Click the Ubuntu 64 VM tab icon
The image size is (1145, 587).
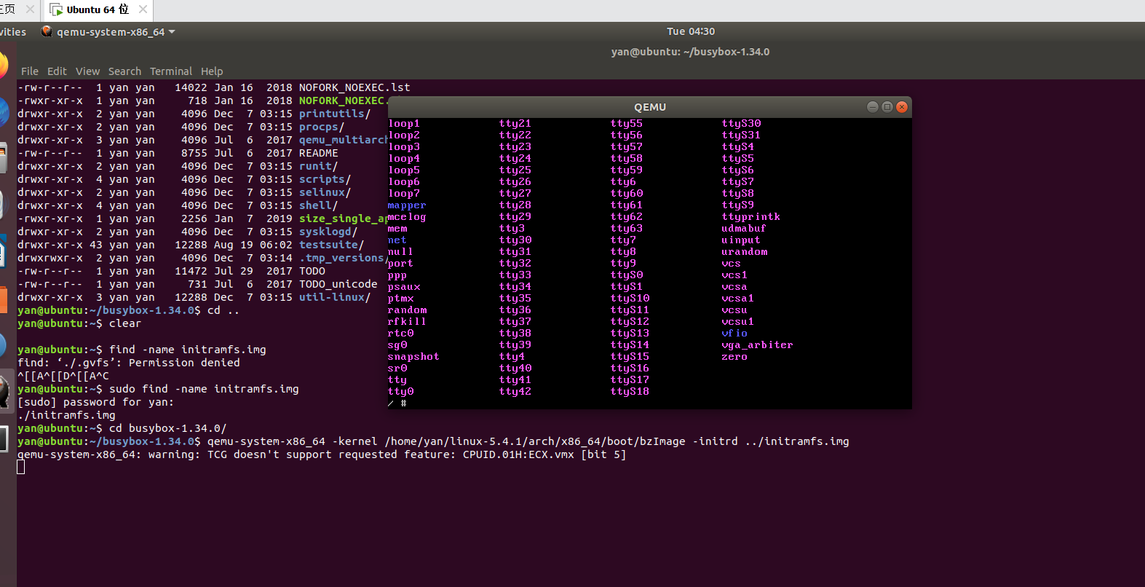pos(56,9)
